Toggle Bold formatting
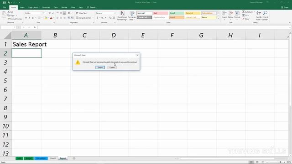 click(x=26, y=18)
